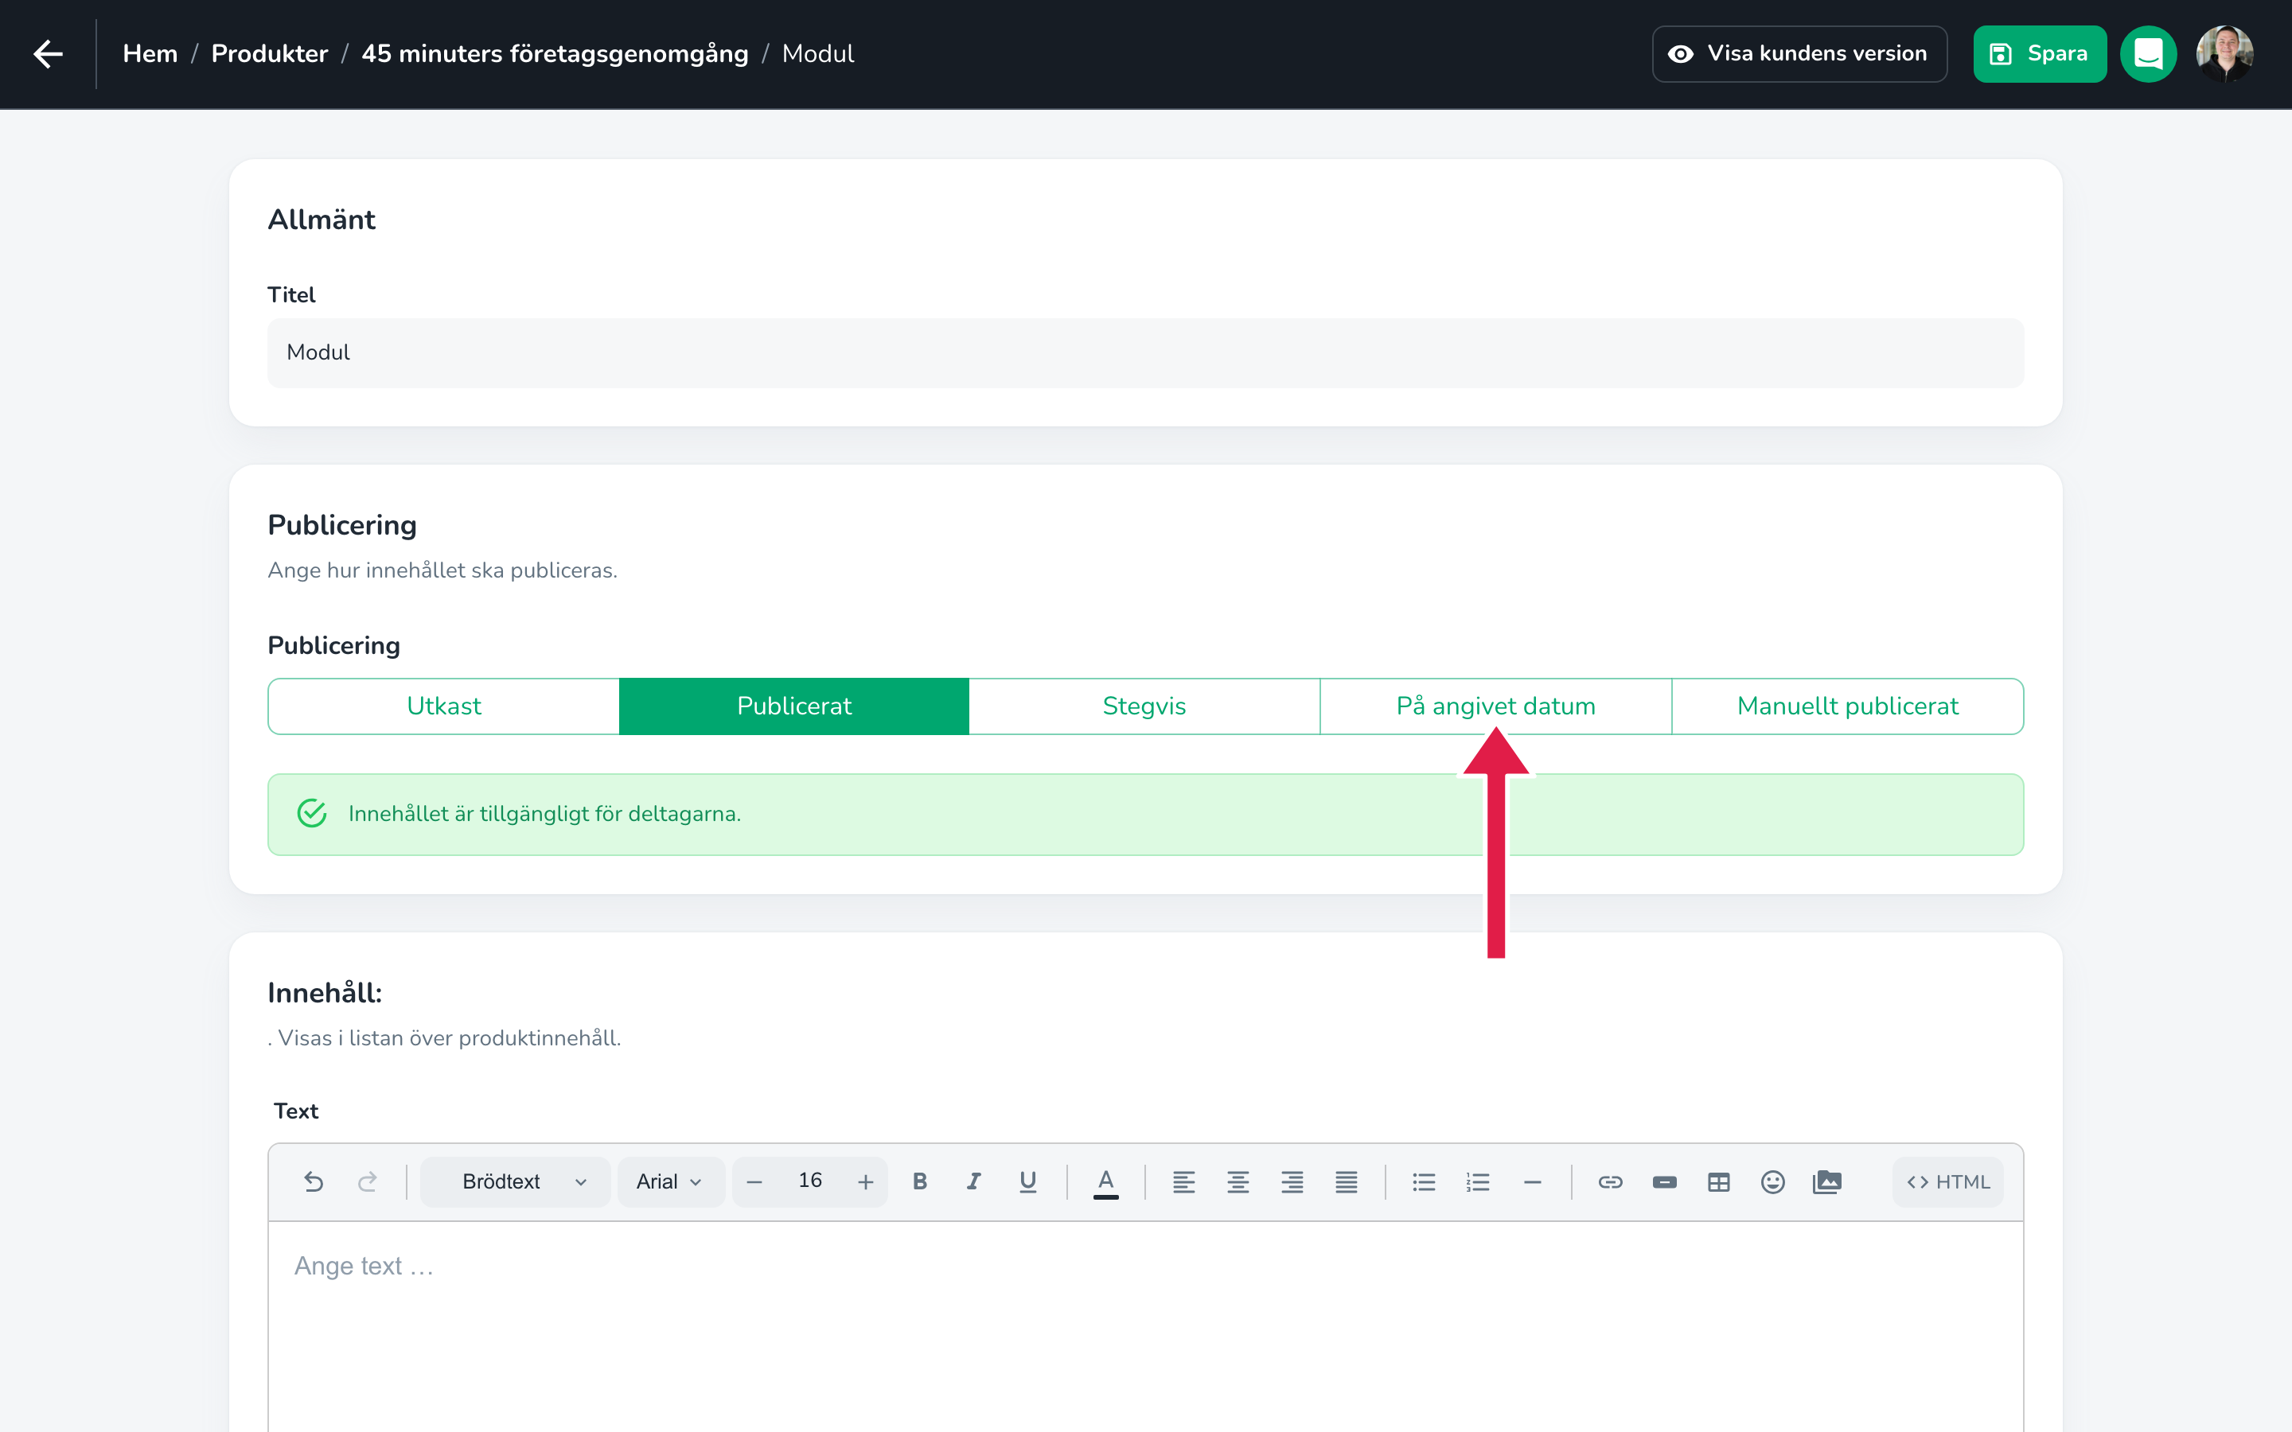The image size is (2292, 1432).
Task: Toggle underline formatting
Action: [1027, 1181]
